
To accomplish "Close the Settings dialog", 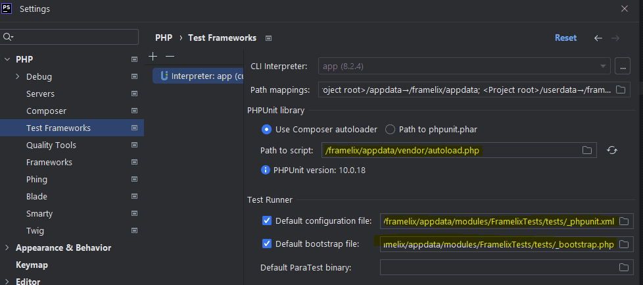I will pyautogui.click(x=624, y=9).
